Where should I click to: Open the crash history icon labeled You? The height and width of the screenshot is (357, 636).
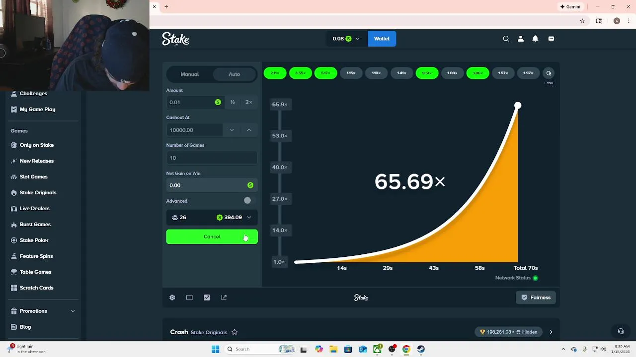click(549, 73)
